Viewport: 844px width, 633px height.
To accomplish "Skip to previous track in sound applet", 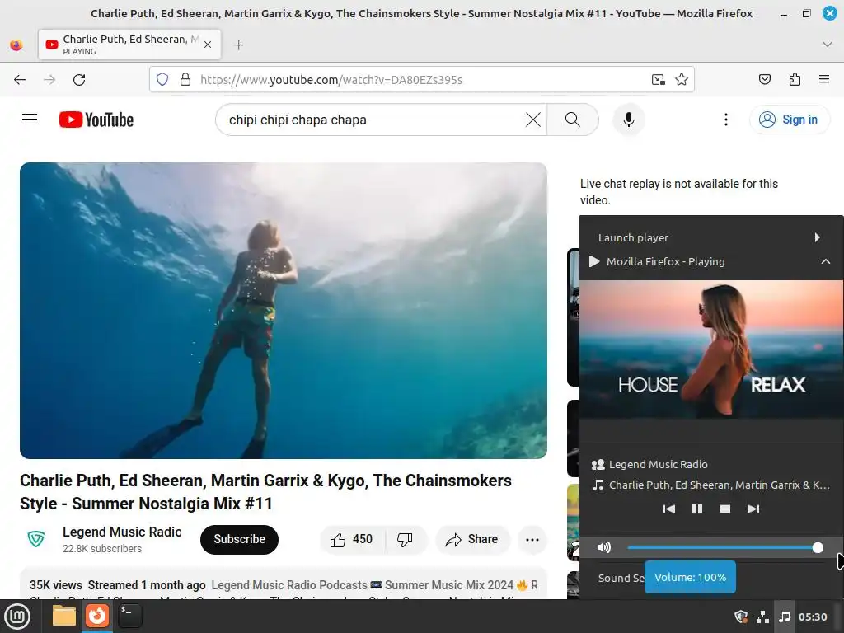I will pos(669,509).
